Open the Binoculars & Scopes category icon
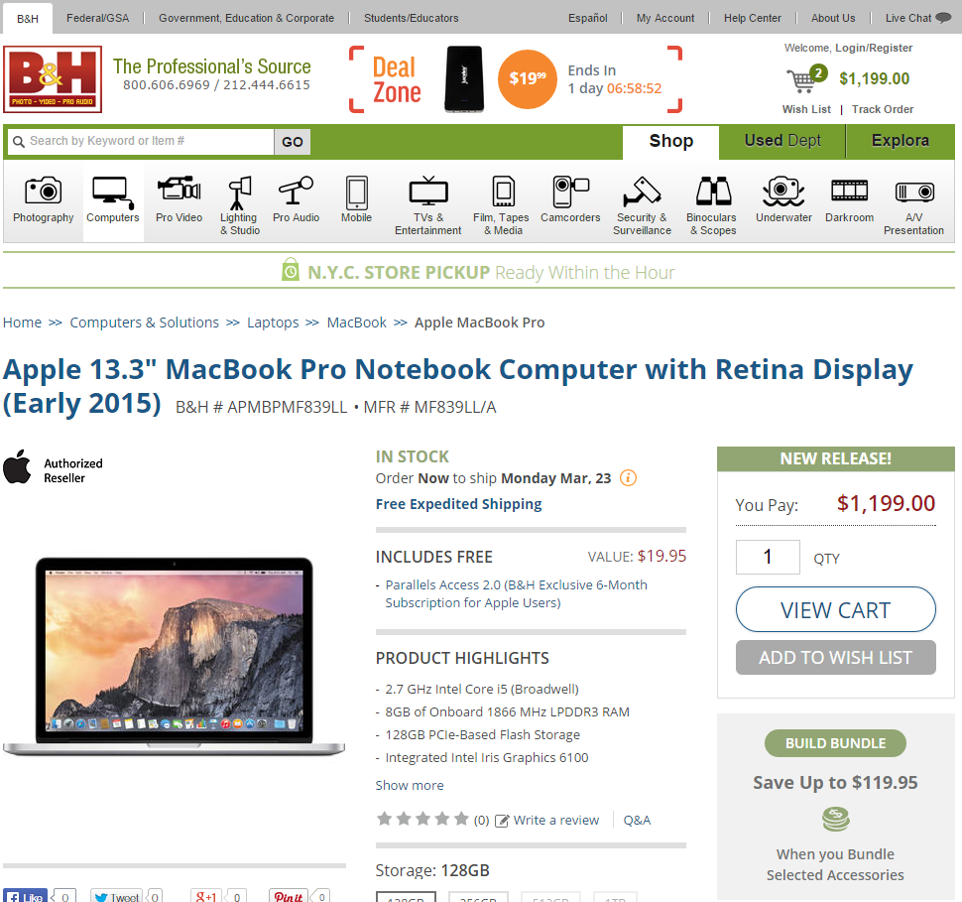Screen dimensions: 962x902 pos(713,191)
